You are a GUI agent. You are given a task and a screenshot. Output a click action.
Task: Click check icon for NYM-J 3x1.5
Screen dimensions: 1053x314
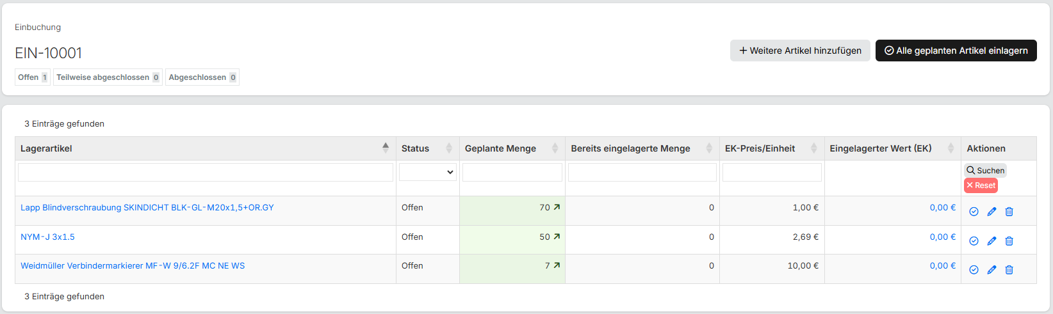[974, 241]
